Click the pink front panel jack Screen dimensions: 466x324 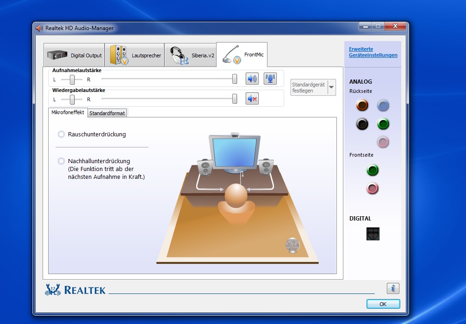pos(373,188)
